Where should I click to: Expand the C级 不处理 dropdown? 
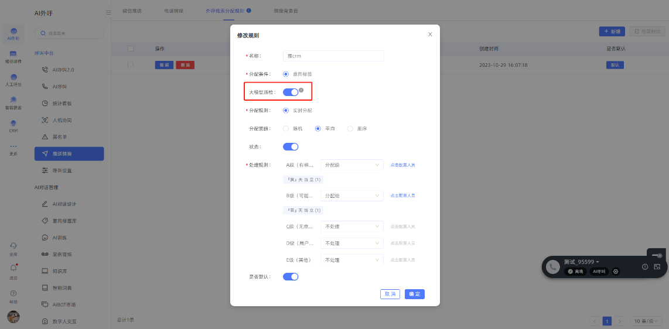coord(352,227)
